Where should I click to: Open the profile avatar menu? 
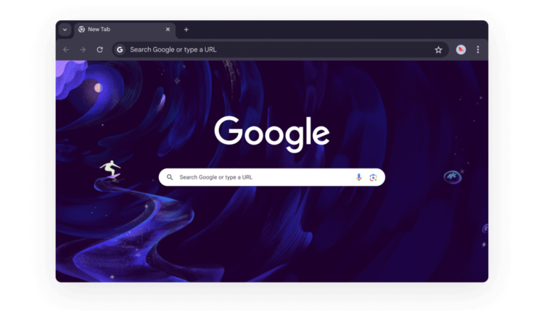pyautogui.click(x=461, y=50)
